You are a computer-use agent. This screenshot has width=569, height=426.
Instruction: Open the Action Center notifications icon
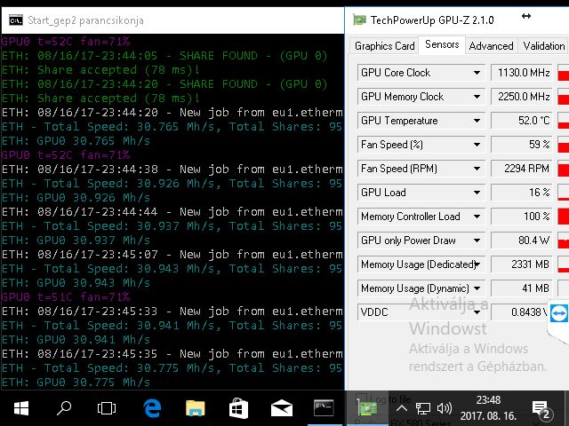pyautogui.click(x=542, y=410)
